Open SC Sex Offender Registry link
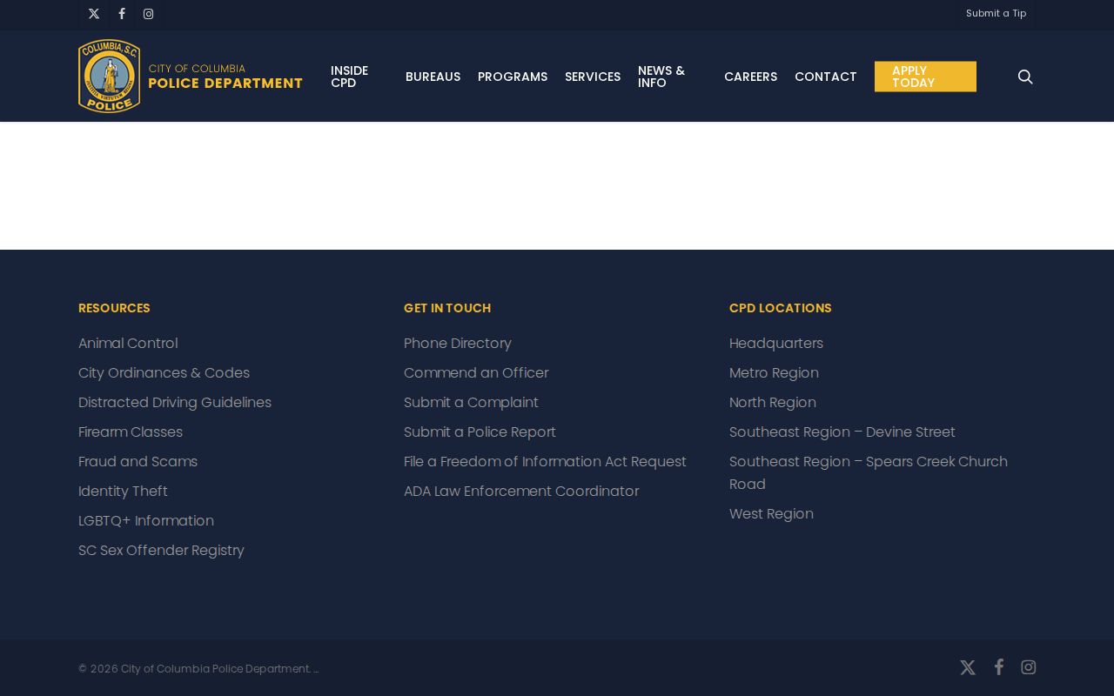 (x=161, y=550)
